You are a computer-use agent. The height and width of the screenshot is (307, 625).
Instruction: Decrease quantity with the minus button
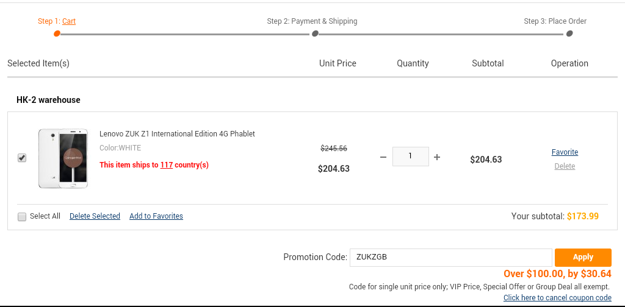pos(383,157)
